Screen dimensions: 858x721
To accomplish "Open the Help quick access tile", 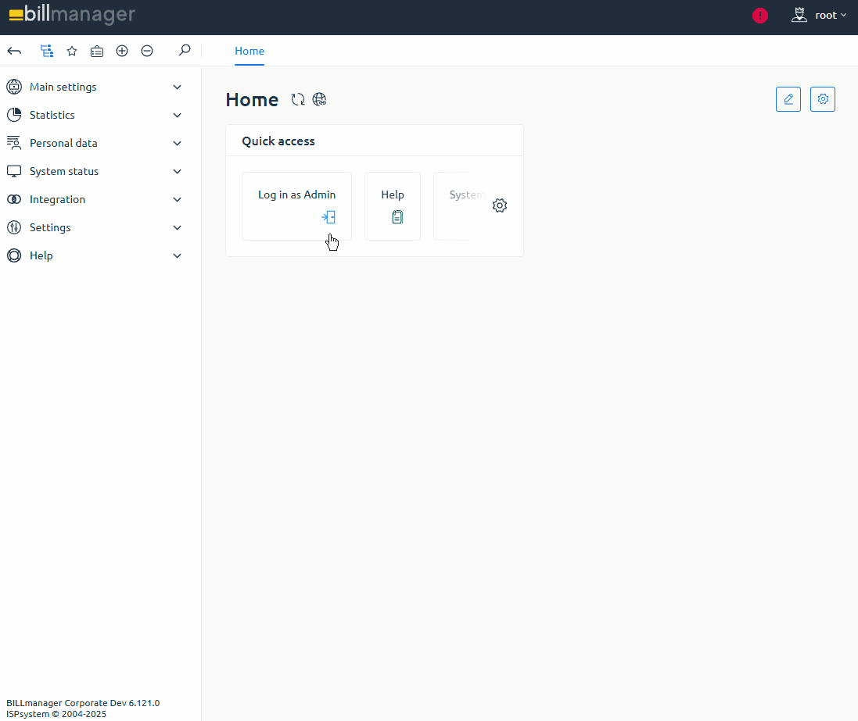I will pos(393,205).
